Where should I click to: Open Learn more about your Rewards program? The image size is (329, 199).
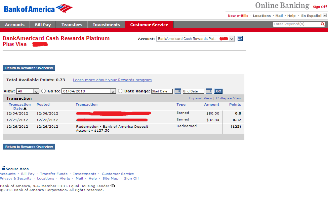pos(112,80)
